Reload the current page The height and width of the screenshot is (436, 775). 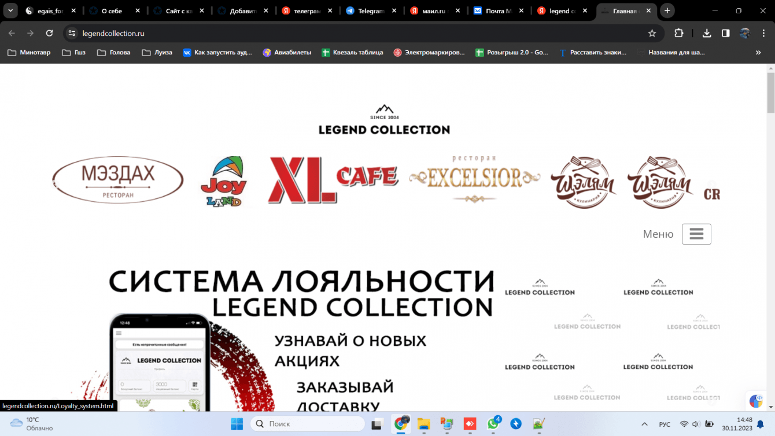coord(49,34)
